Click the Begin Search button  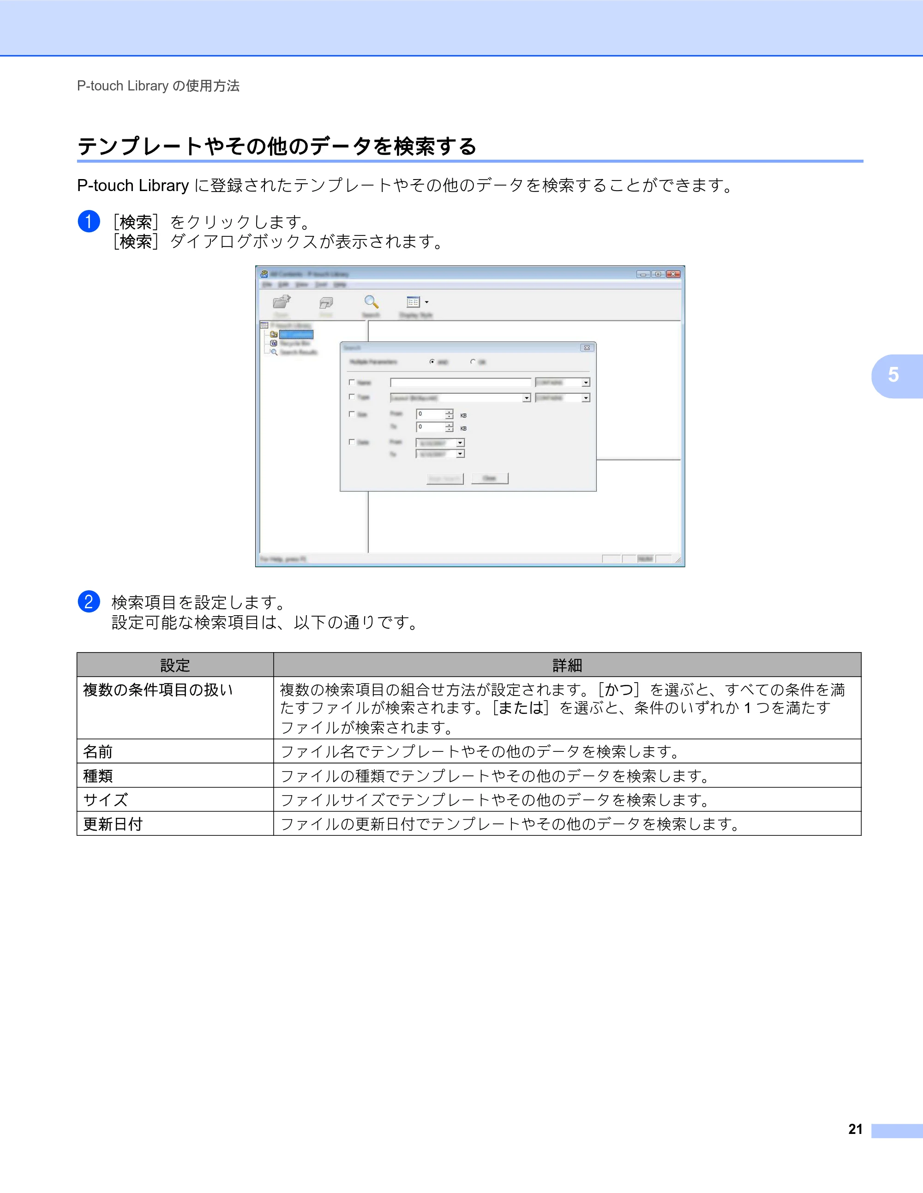[x=444, y=479]
